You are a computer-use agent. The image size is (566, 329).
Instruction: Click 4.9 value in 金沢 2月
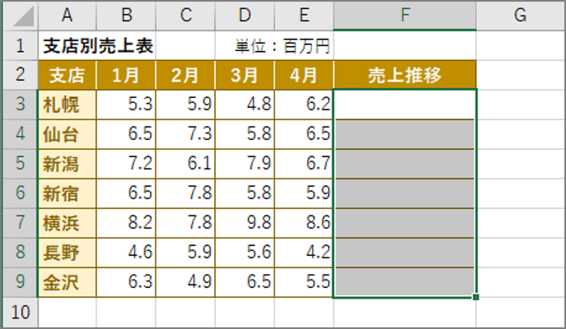pos(185,282)
